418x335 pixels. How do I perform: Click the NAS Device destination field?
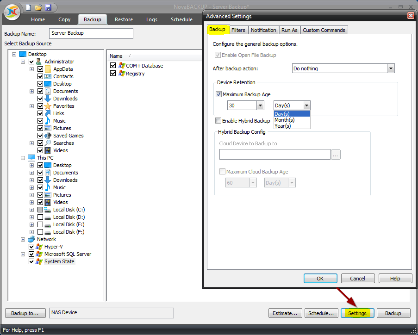(112, 313)
